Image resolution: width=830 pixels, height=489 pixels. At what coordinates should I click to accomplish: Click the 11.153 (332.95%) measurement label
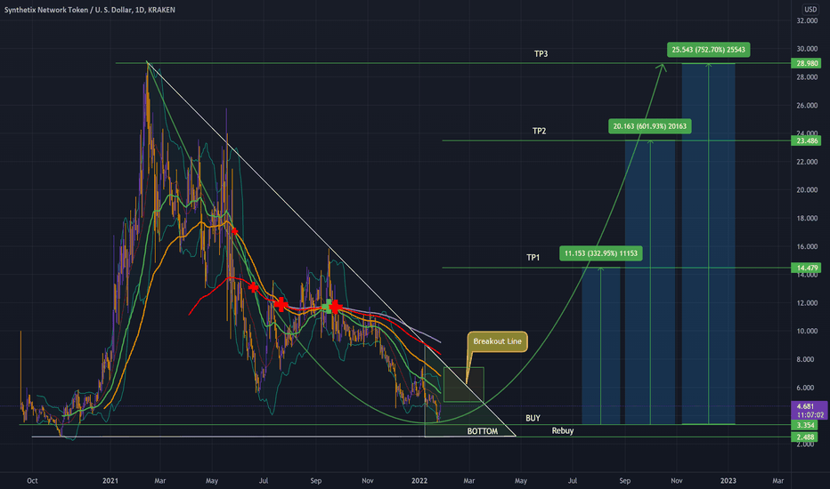[x=601, y=253]
